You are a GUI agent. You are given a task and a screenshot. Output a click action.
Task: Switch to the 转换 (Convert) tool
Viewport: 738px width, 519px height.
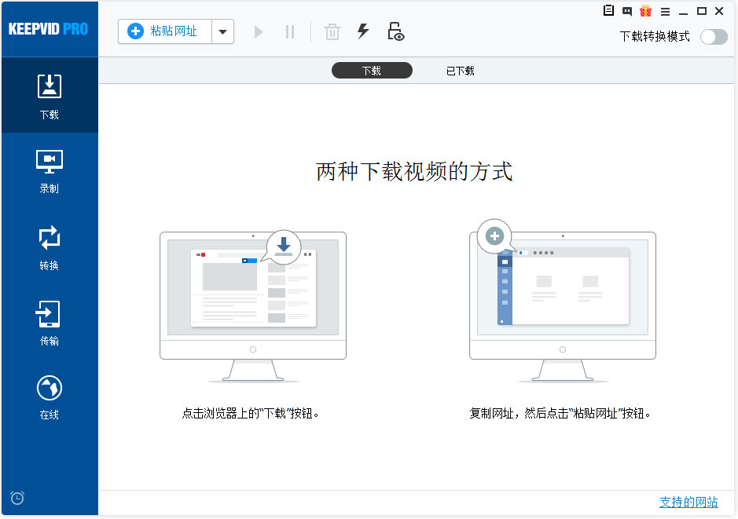50,247
